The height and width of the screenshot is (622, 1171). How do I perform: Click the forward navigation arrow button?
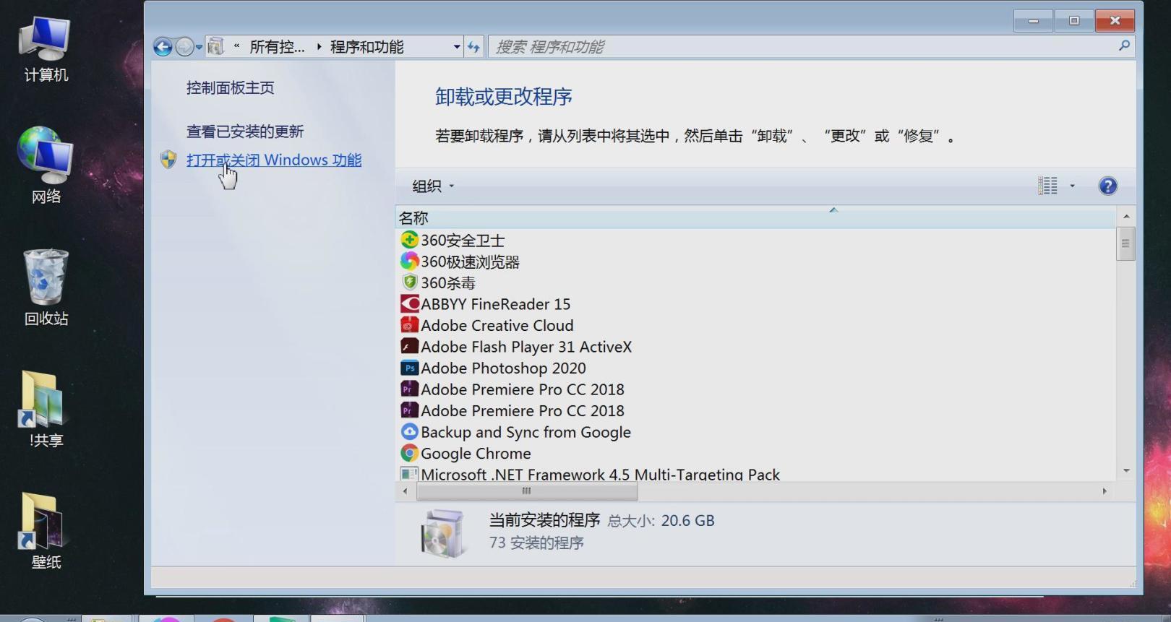184,47
